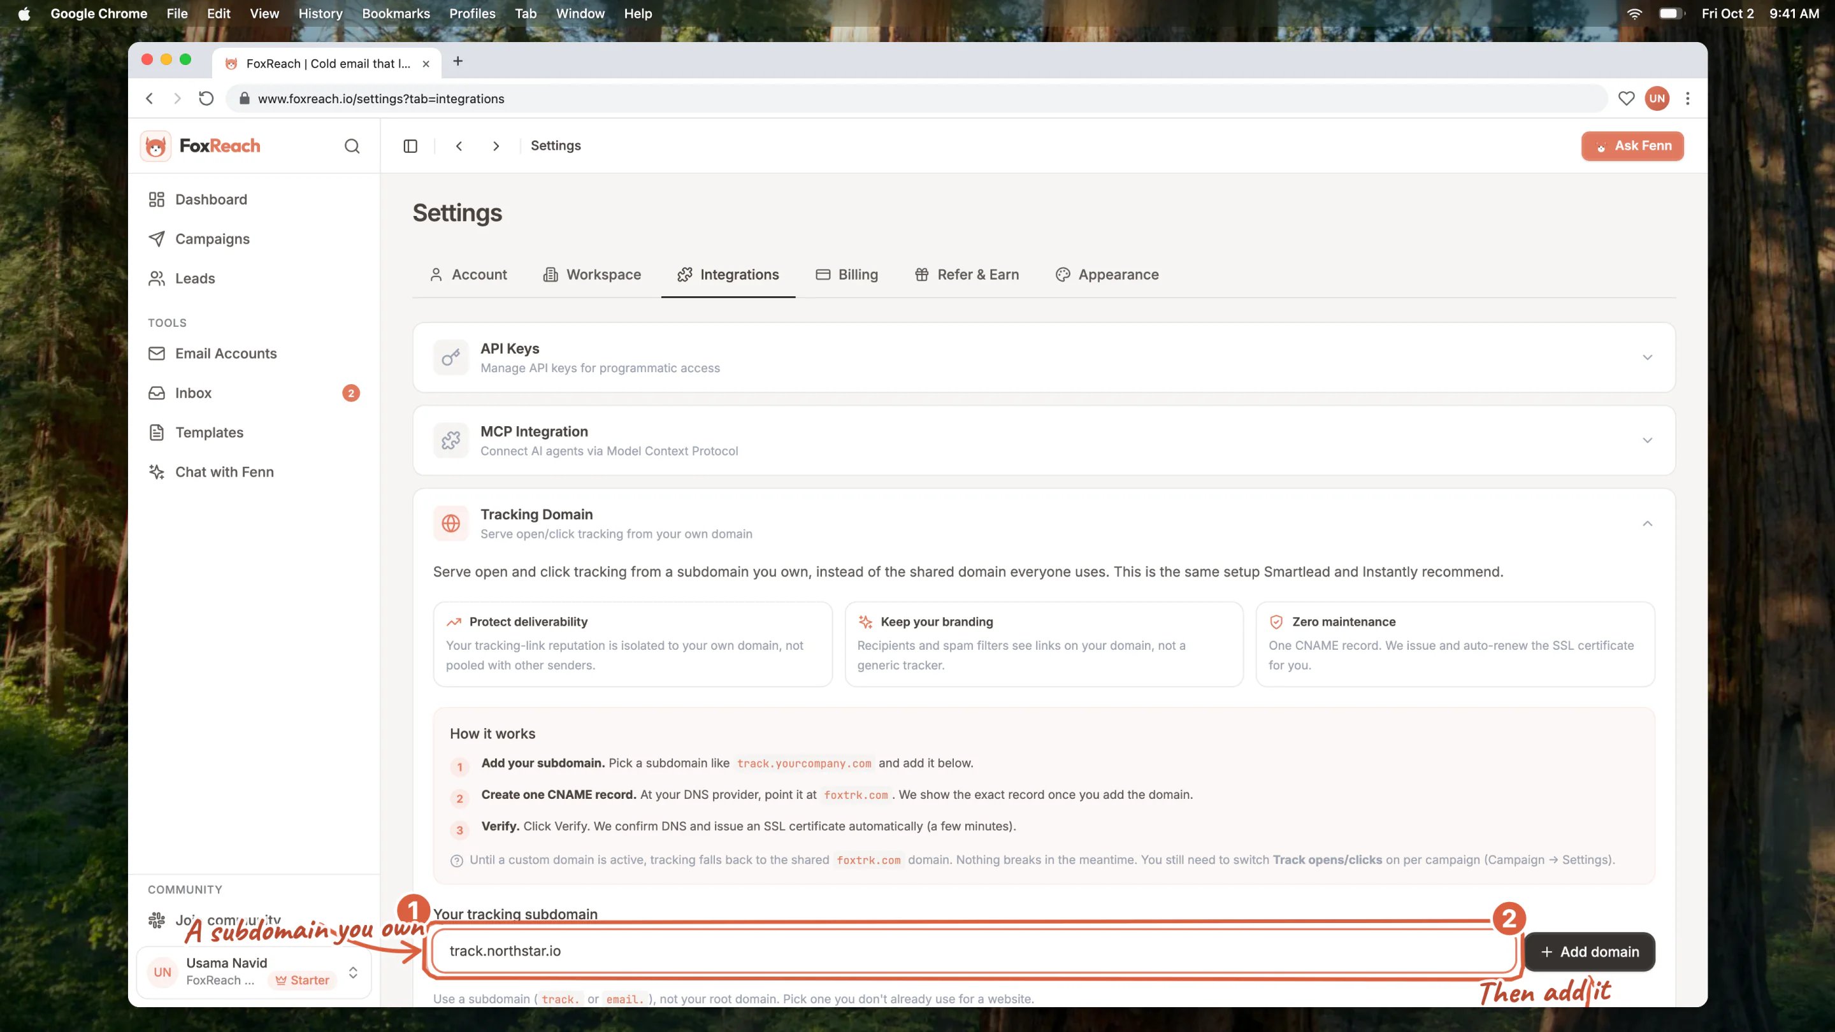Open the sidebar search icon
This screenshot has width=1835, height=1032.
[x=352, y=146]
